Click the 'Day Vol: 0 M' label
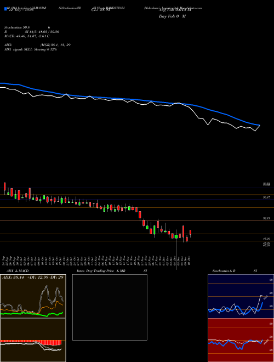 172,16
